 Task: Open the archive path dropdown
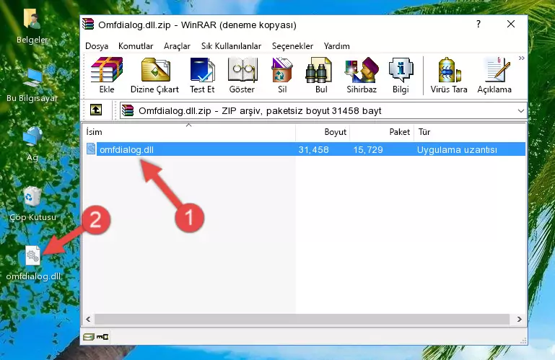pyautogui.click(x=520, y=111)
